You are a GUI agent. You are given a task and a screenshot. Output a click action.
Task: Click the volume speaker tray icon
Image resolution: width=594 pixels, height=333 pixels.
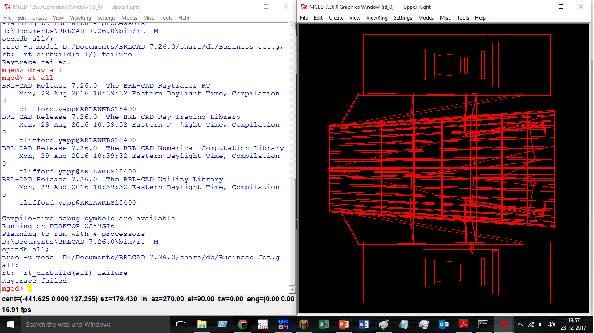(x=551, y=324)
